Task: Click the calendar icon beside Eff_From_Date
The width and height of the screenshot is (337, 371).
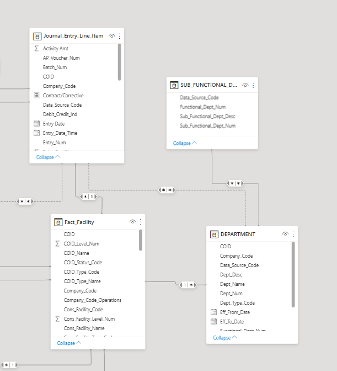Action: coord(213,312)
